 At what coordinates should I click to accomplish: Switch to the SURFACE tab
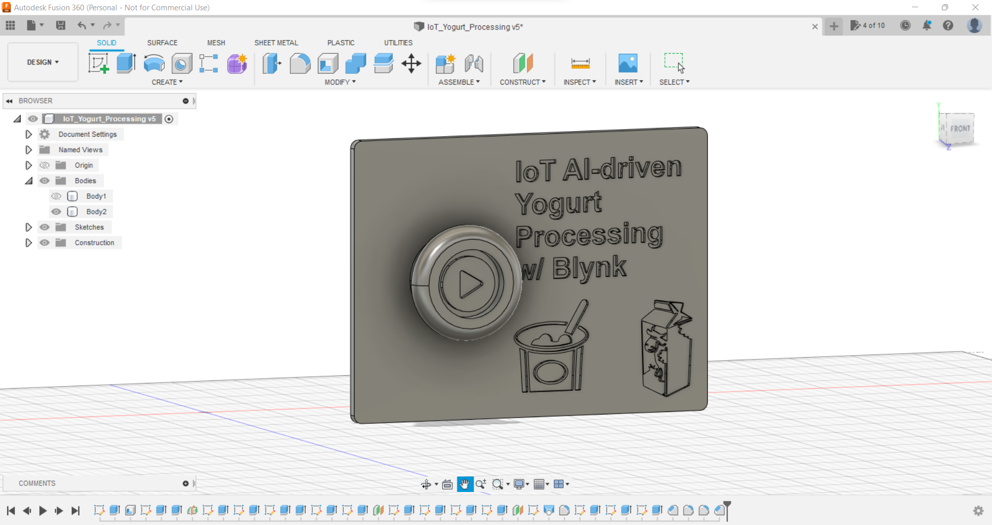click(x=162, y=43)
